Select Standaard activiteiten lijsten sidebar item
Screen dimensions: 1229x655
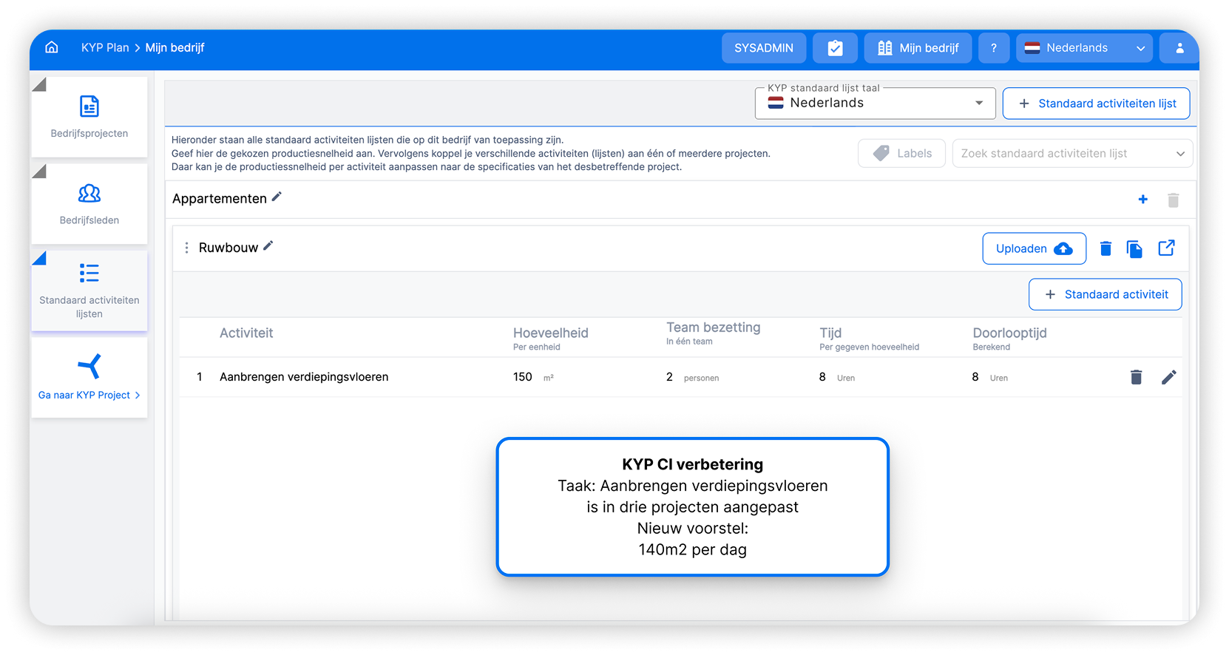click(x=89, y=291)
